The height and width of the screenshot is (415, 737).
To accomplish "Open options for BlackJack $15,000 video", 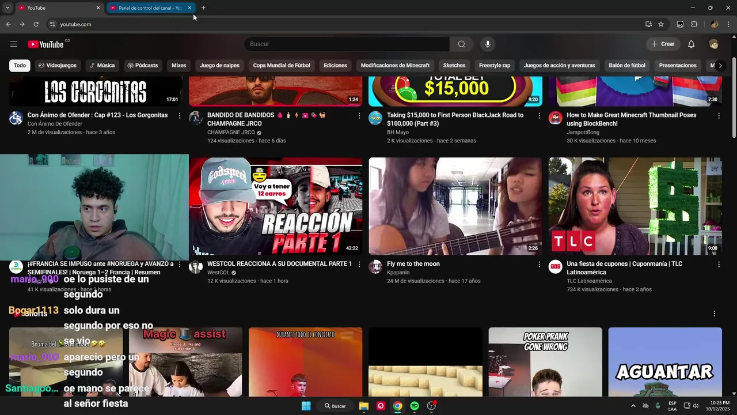I will (539, 116).
